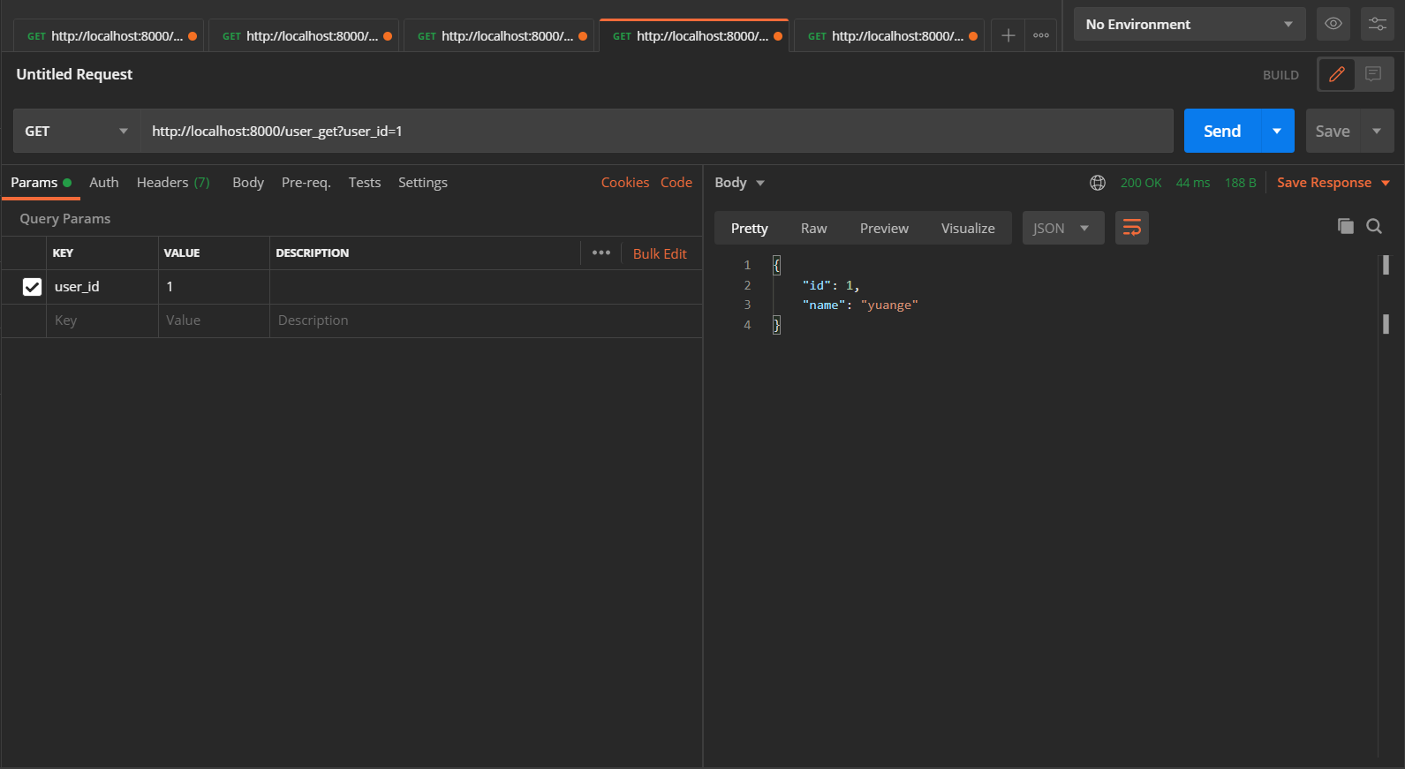Switch response view to Preview
1405x769 pixels.
(884, 228)
